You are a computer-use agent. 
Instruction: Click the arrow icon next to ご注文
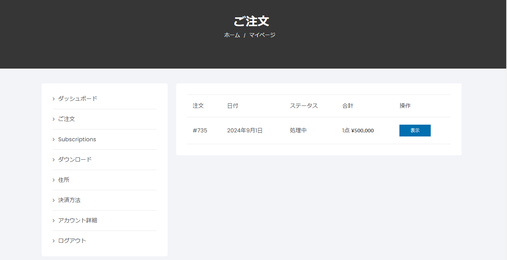pyautogui.click(x=54, y=119)
